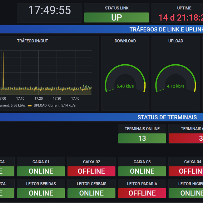This screenshot has height=203, width=203.
Task: Open the UPLOAD gauge panel title
Action: click(176, 41)
